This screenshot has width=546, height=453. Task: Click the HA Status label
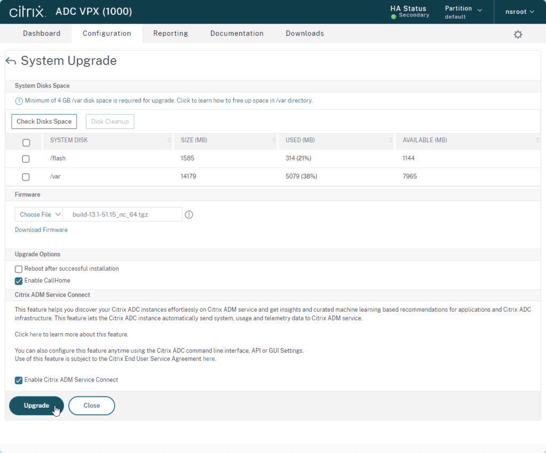coord(408,9)
